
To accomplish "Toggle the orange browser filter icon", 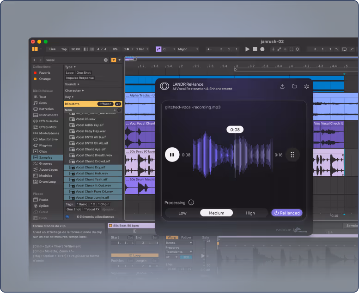I will point(114,60).
